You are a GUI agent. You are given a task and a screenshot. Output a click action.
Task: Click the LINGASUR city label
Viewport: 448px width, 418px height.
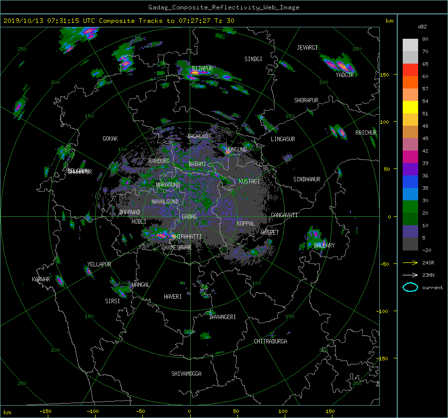[x=283, y=139]
